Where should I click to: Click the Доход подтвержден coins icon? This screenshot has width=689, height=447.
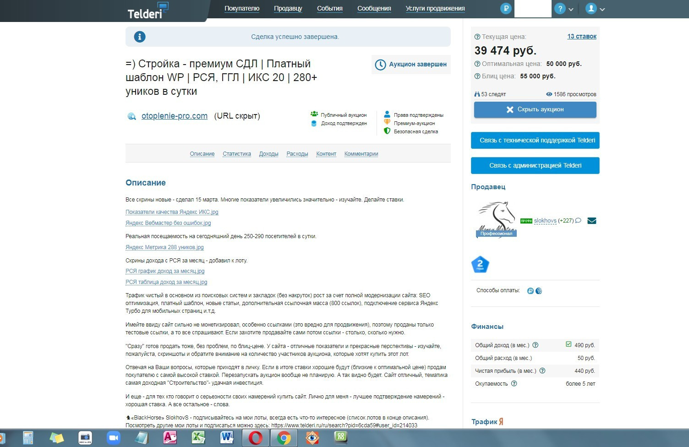tap(314, 123)
